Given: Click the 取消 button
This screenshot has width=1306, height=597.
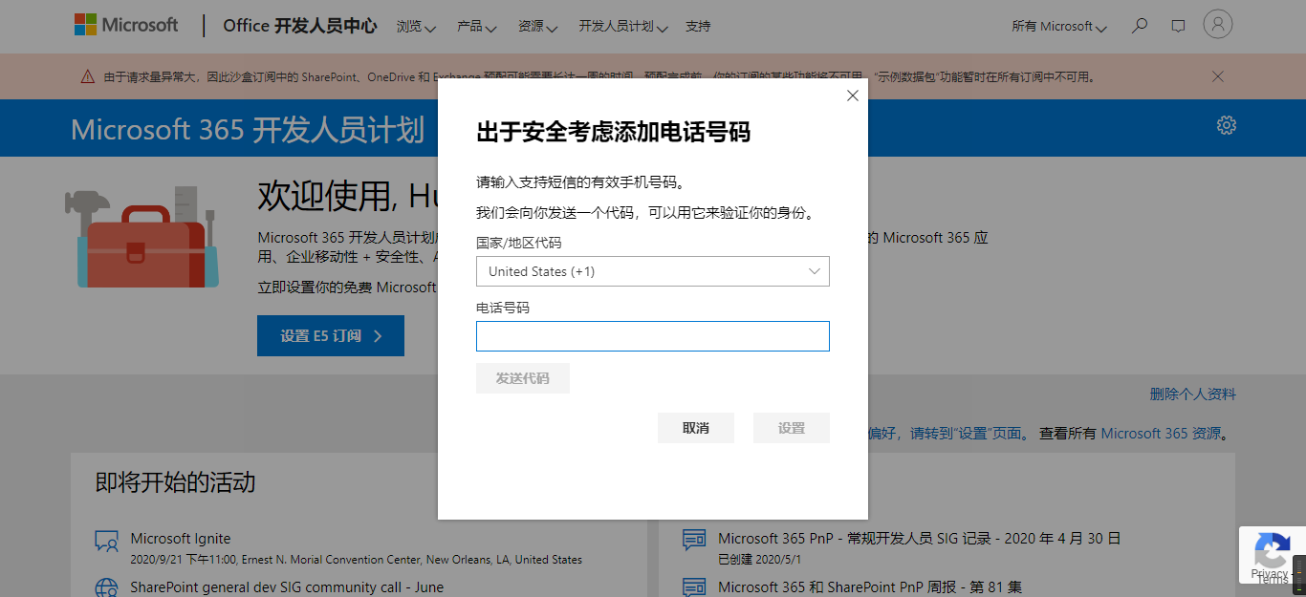Looking at the screenshot, I should click(696, 428).
